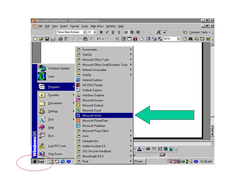The image size is (245, 183).
Task: Toggle bulleted list formatting
Action: click(151, 32)
